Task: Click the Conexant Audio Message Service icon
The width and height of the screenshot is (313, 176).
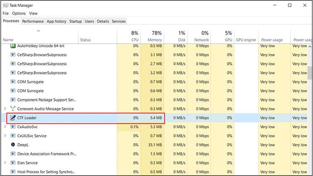Action: tap(13, 109)
